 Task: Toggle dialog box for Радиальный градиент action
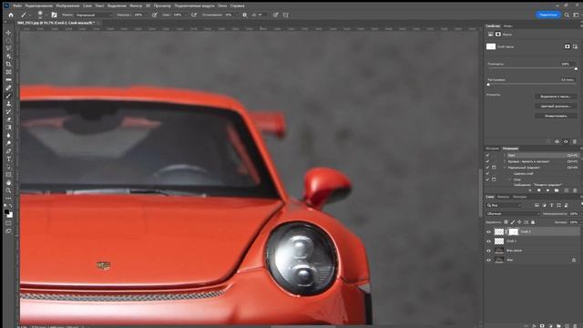494,168
